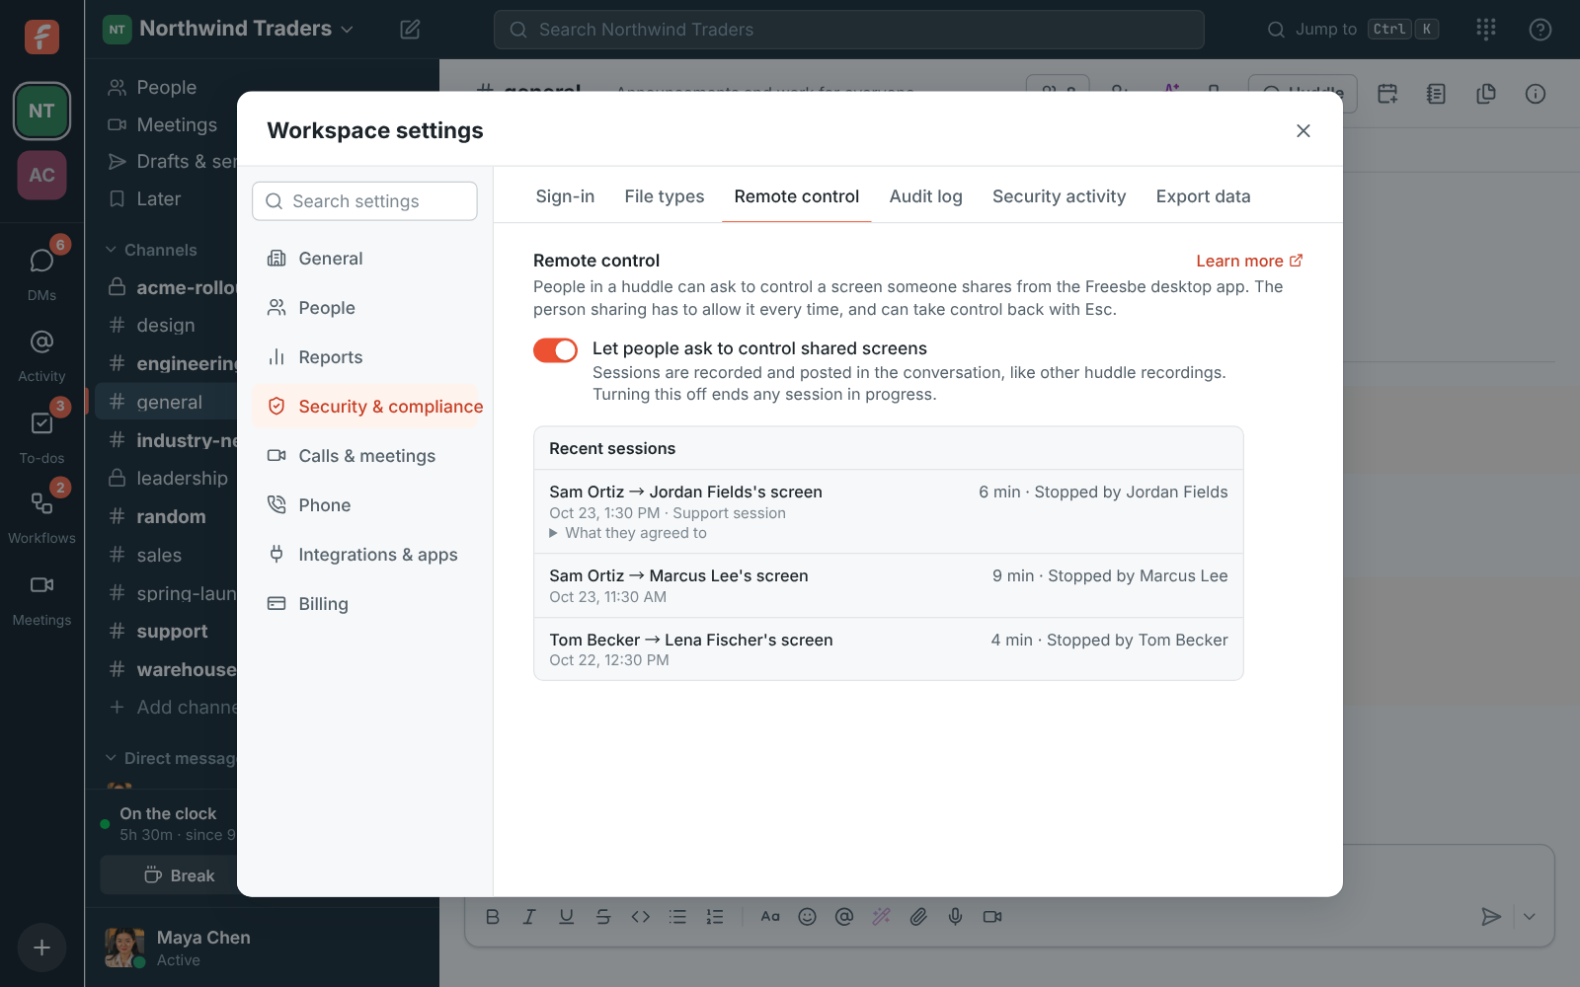Viewport: 1580px width, 987px height.
Task: Expand the What they agreed to details
Action: pos(628,533)
